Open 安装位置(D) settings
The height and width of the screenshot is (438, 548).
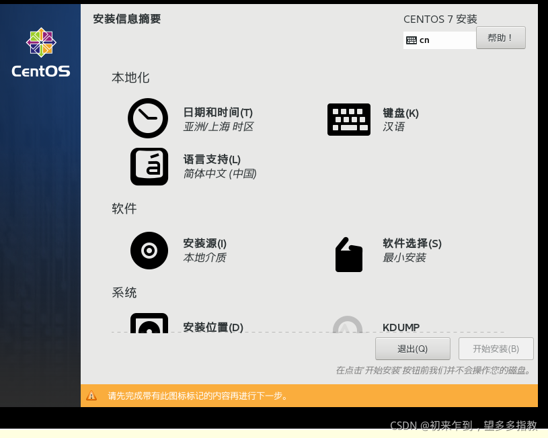pos(213,327)
